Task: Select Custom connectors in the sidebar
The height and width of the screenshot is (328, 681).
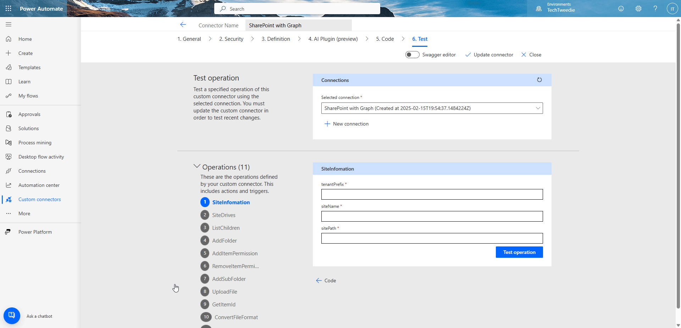Action: point(39,199)
